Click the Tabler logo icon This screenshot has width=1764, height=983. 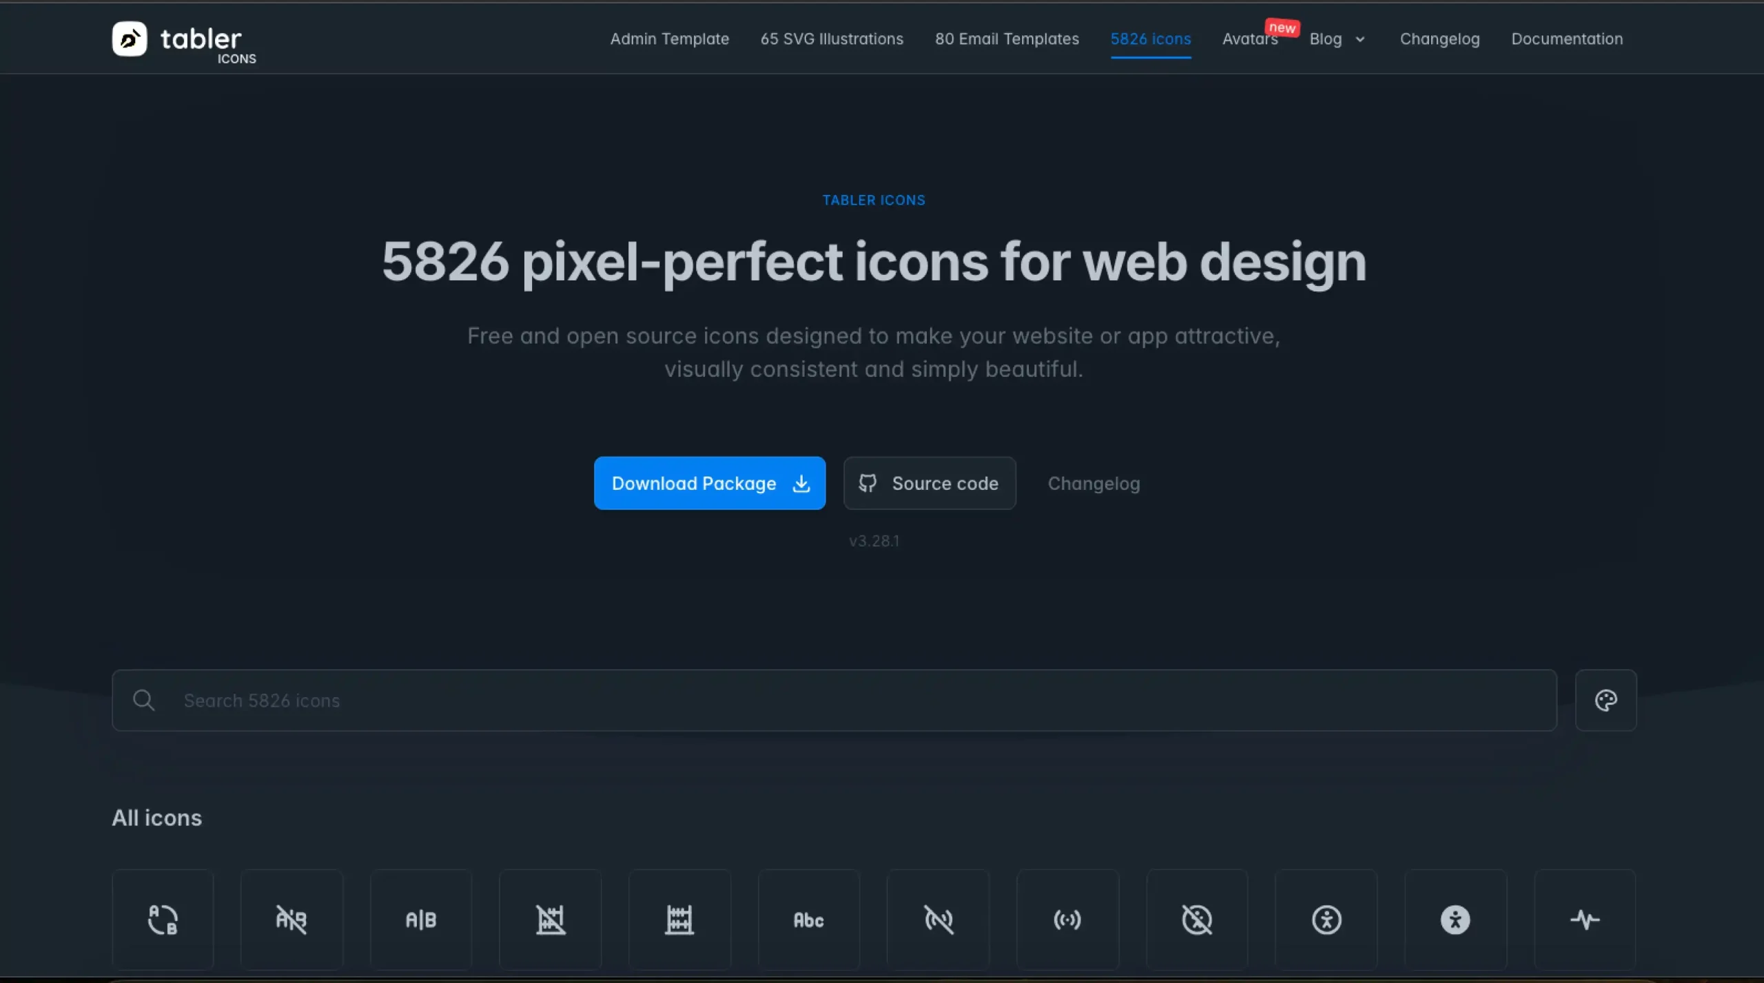[130, 39]
